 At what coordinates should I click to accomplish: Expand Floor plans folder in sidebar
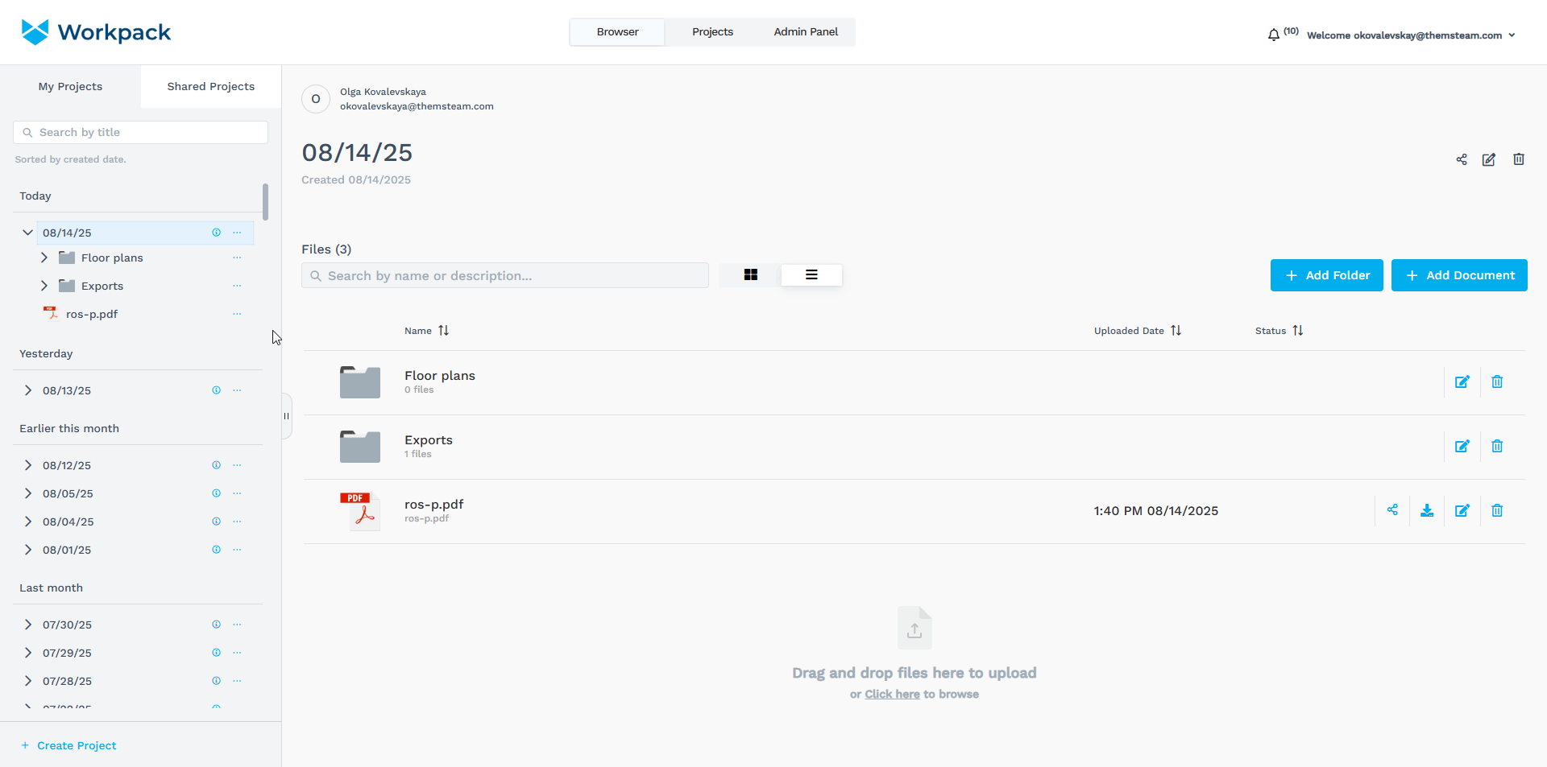44,258
